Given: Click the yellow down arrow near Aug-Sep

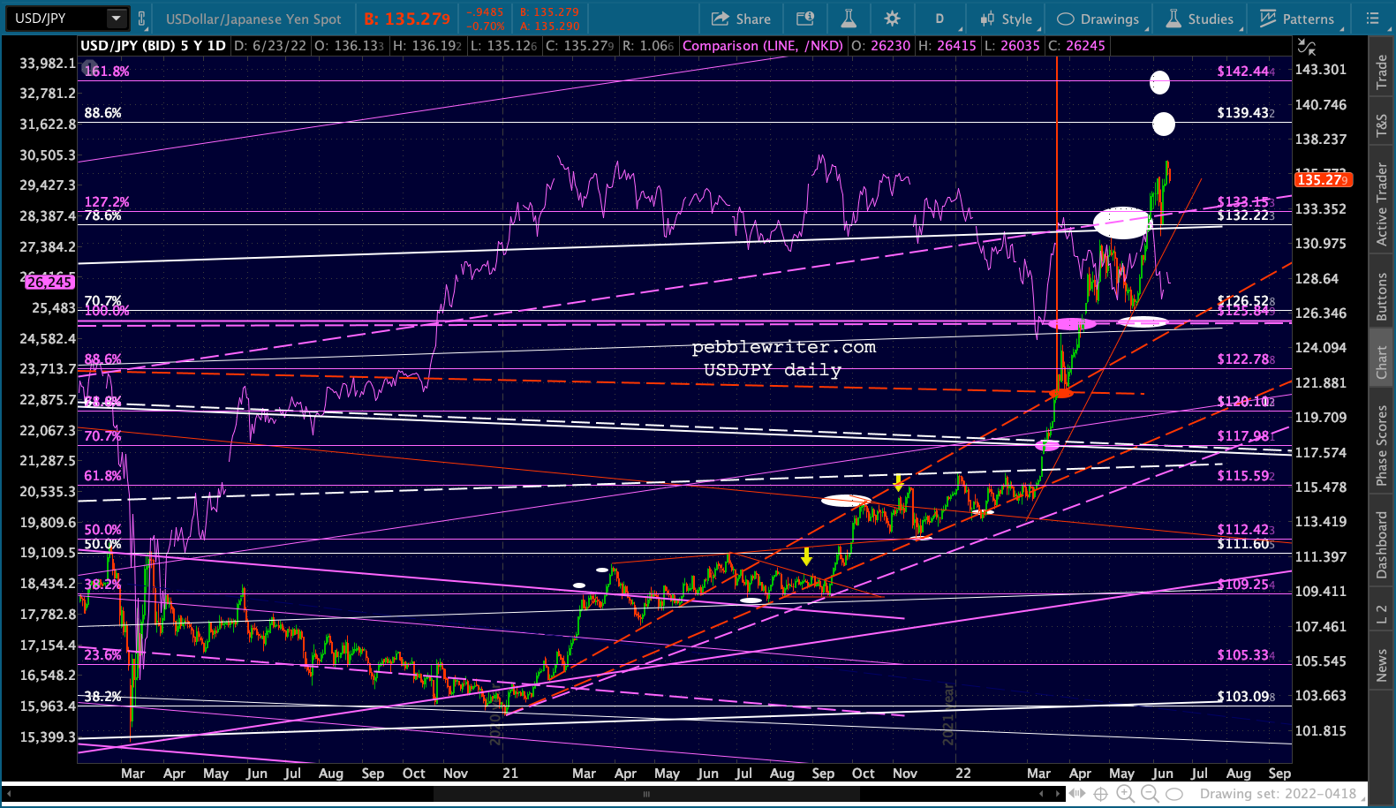Looking at the screenshot, I should (806, 557).
